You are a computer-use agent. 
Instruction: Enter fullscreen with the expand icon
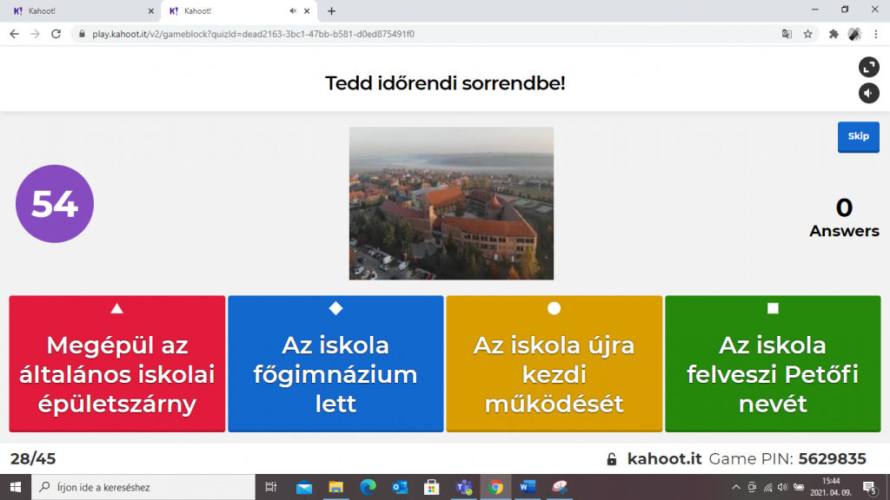point(868,68)
